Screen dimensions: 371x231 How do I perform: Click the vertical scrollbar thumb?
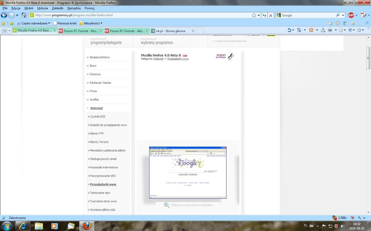368,58
